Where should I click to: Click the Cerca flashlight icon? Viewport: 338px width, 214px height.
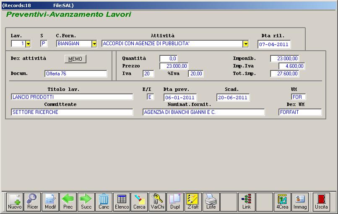pos(139,202)
